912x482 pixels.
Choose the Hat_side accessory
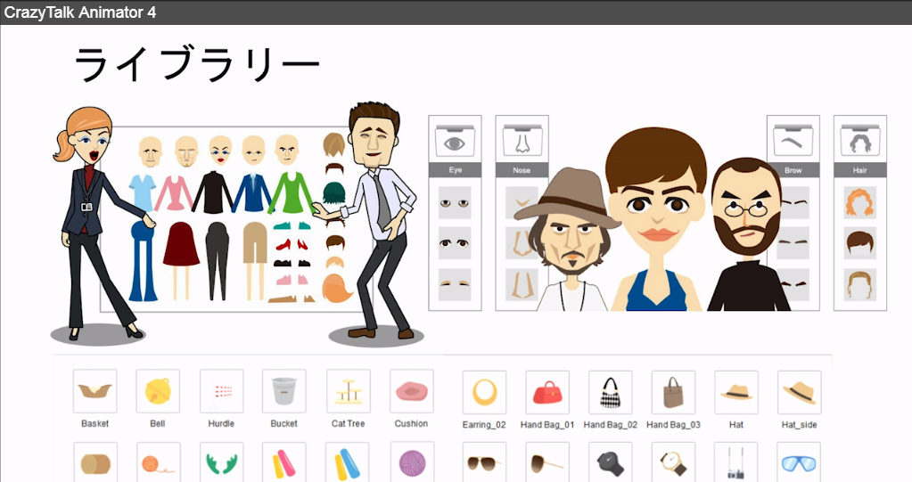799,393
